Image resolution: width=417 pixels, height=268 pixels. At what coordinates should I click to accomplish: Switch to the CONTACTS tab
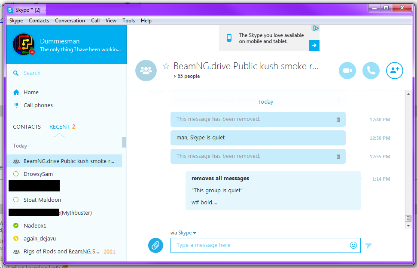[27, 127]
